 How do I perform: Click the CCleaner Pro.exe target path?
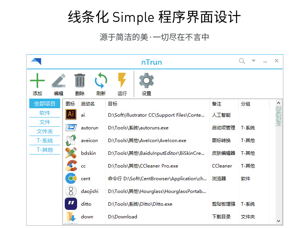(143, 166)
